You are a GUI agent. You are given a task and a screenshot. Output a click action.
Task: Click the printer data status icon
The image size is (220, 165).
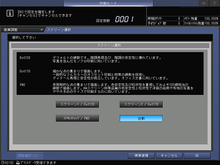click(18, 162)
